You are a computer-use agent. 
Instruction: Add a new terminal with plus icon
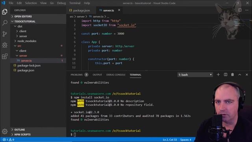[x=218, y=75]
